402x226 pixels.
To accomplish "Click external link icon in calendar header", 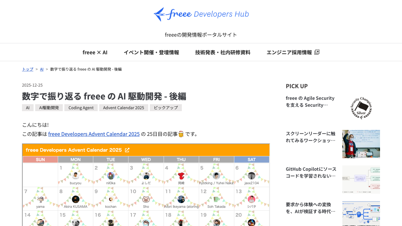I will [127, 150].
